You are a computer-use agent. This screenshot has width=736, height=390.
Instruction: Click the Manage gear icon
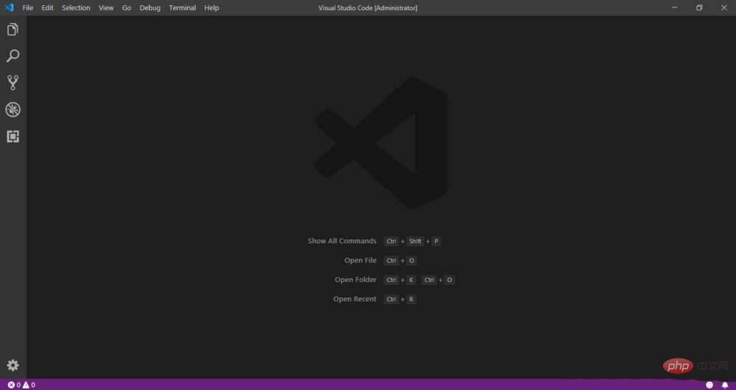tap(13, 365)
